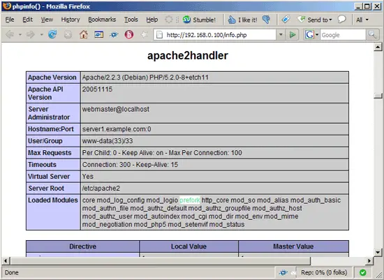This screenshot has width=384, height=280.
Task: Click the green Go arrow next to address bar
Action: pyautogui.click(x=292, y=35)
